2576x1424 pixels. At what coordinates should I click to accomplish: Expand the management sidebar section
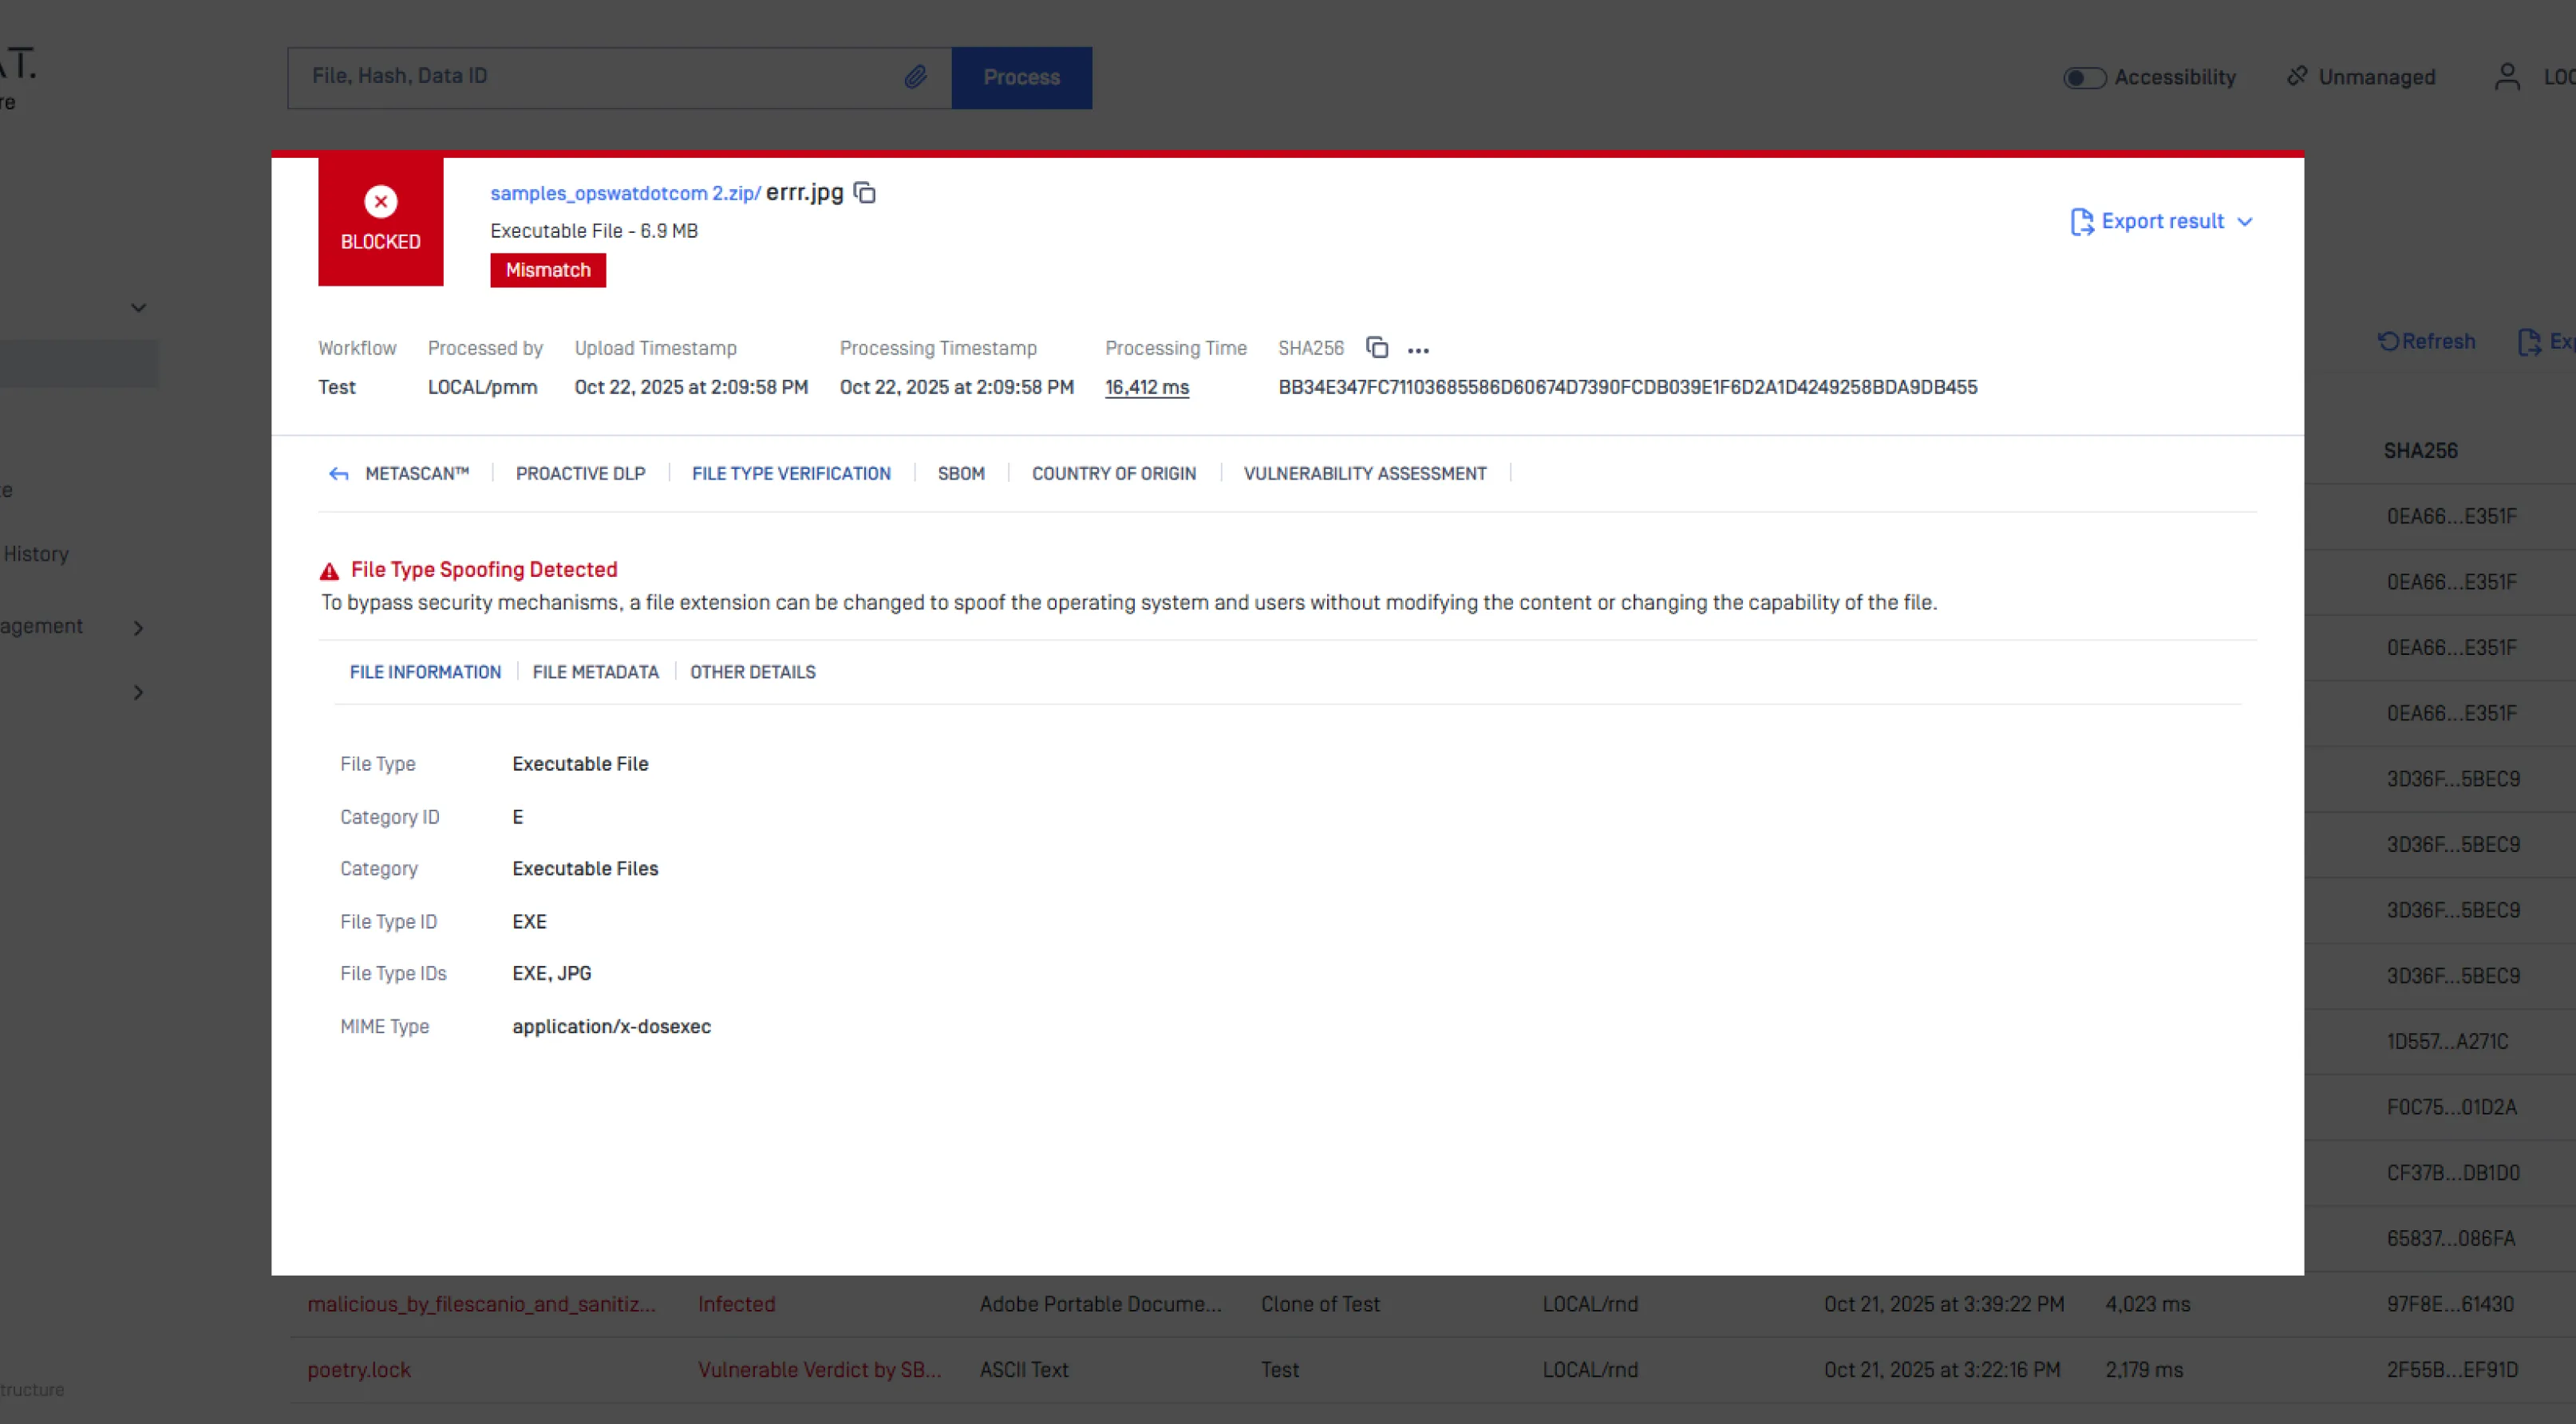pyautogui.click(x=138, y=628)
